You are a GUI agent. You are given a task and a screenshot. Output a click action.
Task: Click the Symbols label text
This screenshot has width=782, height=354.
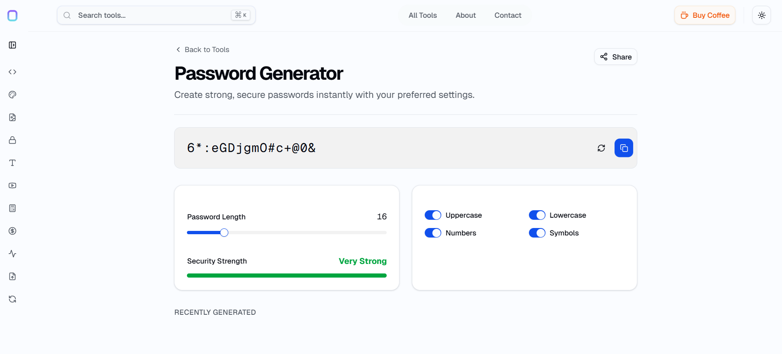(x=564, y=233)
